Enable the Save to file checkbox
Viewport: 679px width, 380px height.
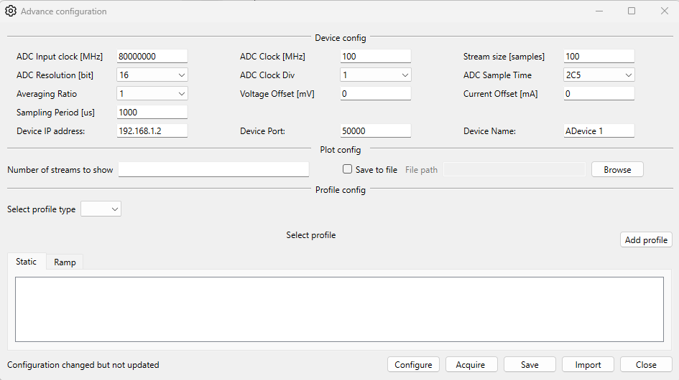click(348, 170)
